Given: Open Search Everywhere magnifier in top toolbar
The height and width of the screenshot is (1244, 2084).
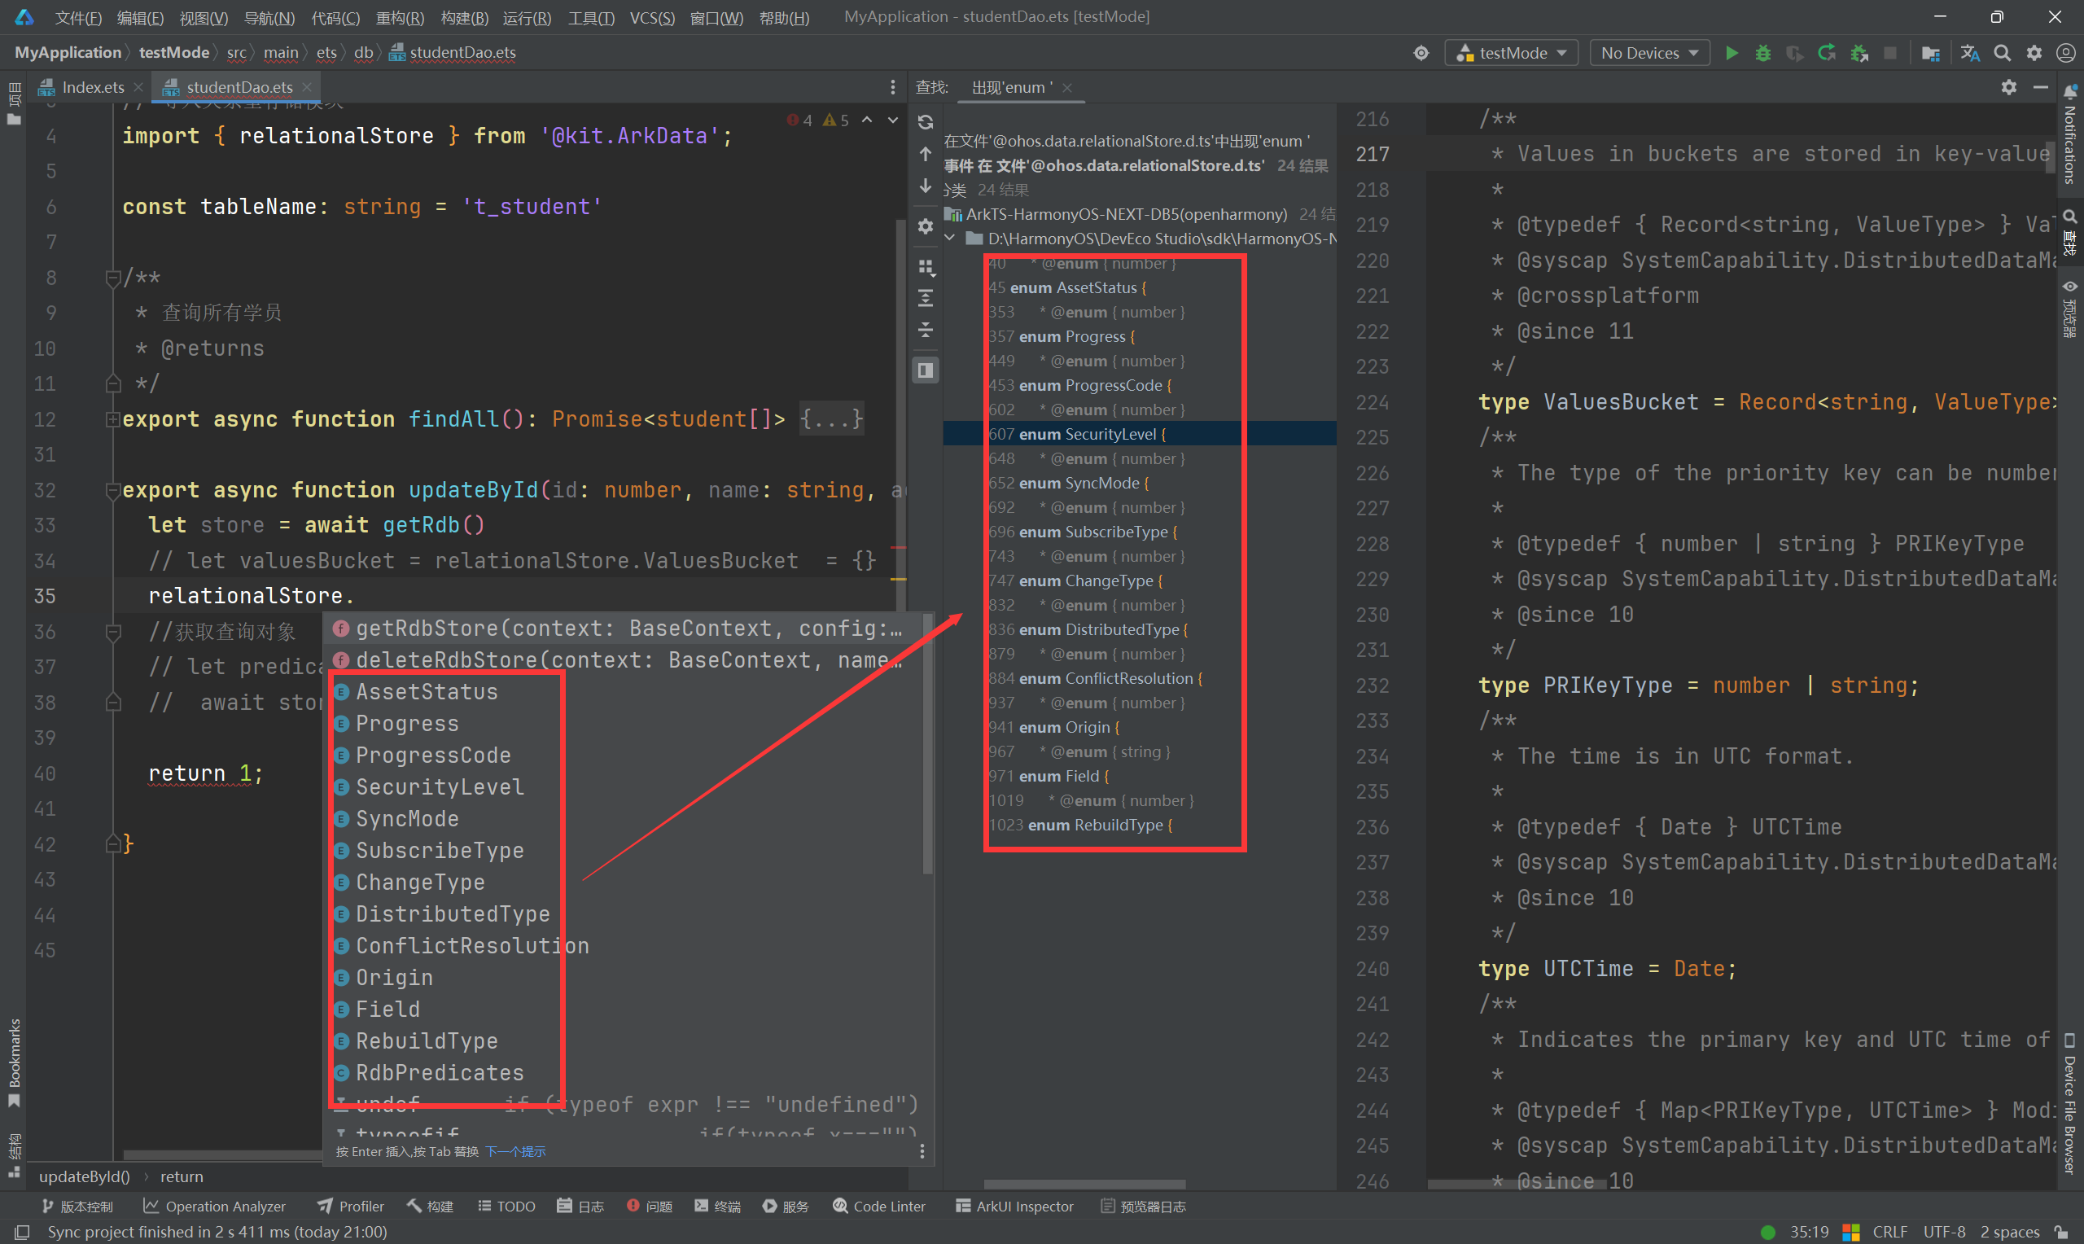Looking at the screenshot, I should click(2002, 53).
